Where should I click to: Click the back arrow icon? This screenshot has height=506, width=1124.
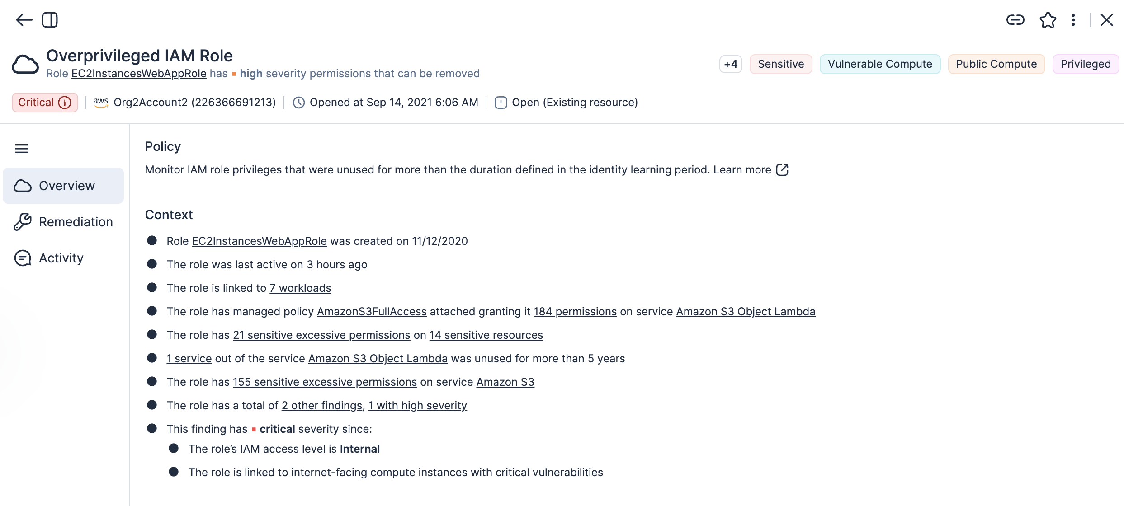pos(24,20)
